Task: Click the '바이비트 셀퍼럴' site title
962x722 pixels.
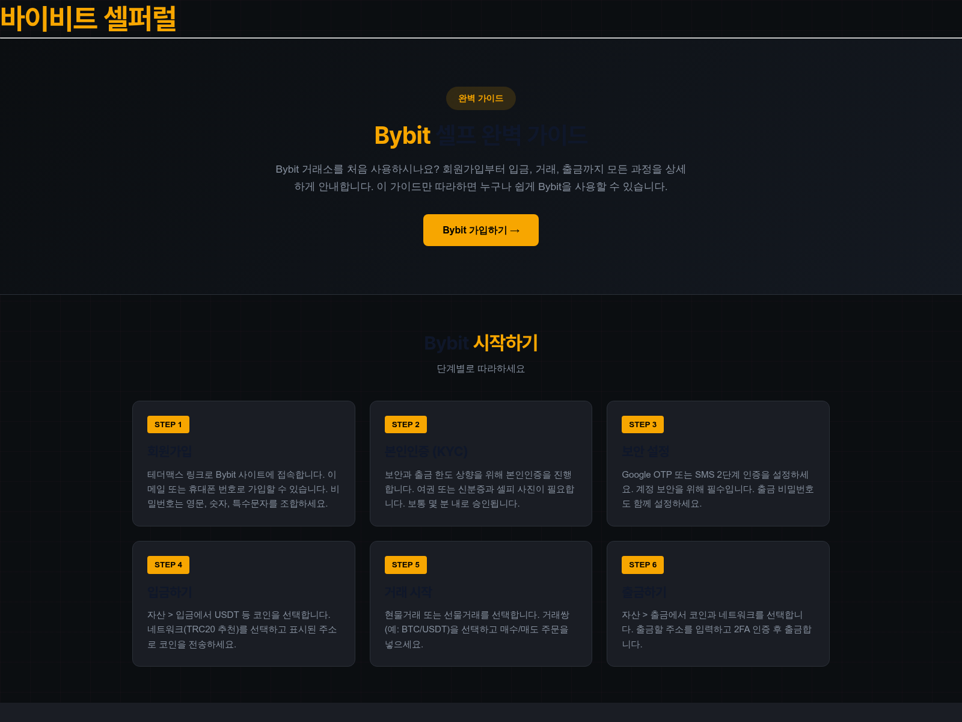Action: coord(88,18)
